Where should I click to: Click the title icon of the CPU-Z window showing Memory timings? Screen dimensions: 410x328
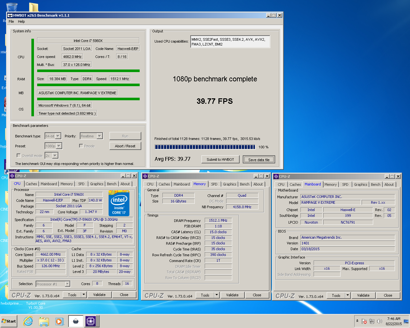[145, 176]
